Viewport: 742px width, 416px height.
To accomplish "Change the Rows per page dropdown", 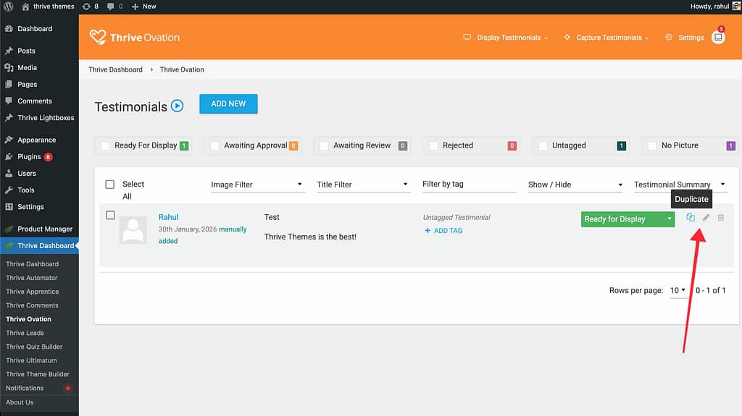I will coord(678,290).
